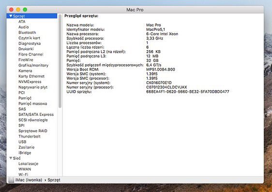
Task: Click the MacPro5,1 model identifier value
Action: click(156, 29)
